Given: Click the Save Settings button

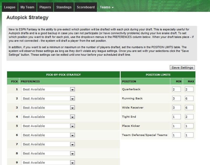Looking at the screenshot, I should [x=182, y=68].
